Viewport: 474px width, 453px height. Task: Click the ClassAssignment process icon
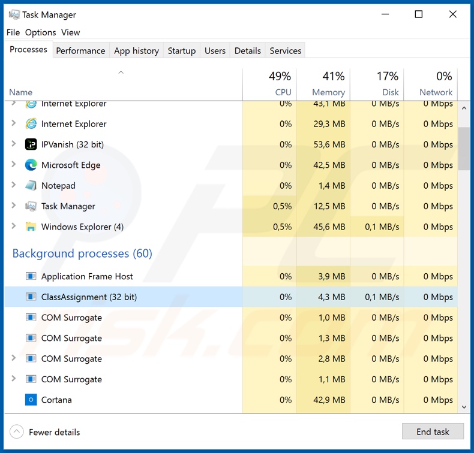pos(31,297)
